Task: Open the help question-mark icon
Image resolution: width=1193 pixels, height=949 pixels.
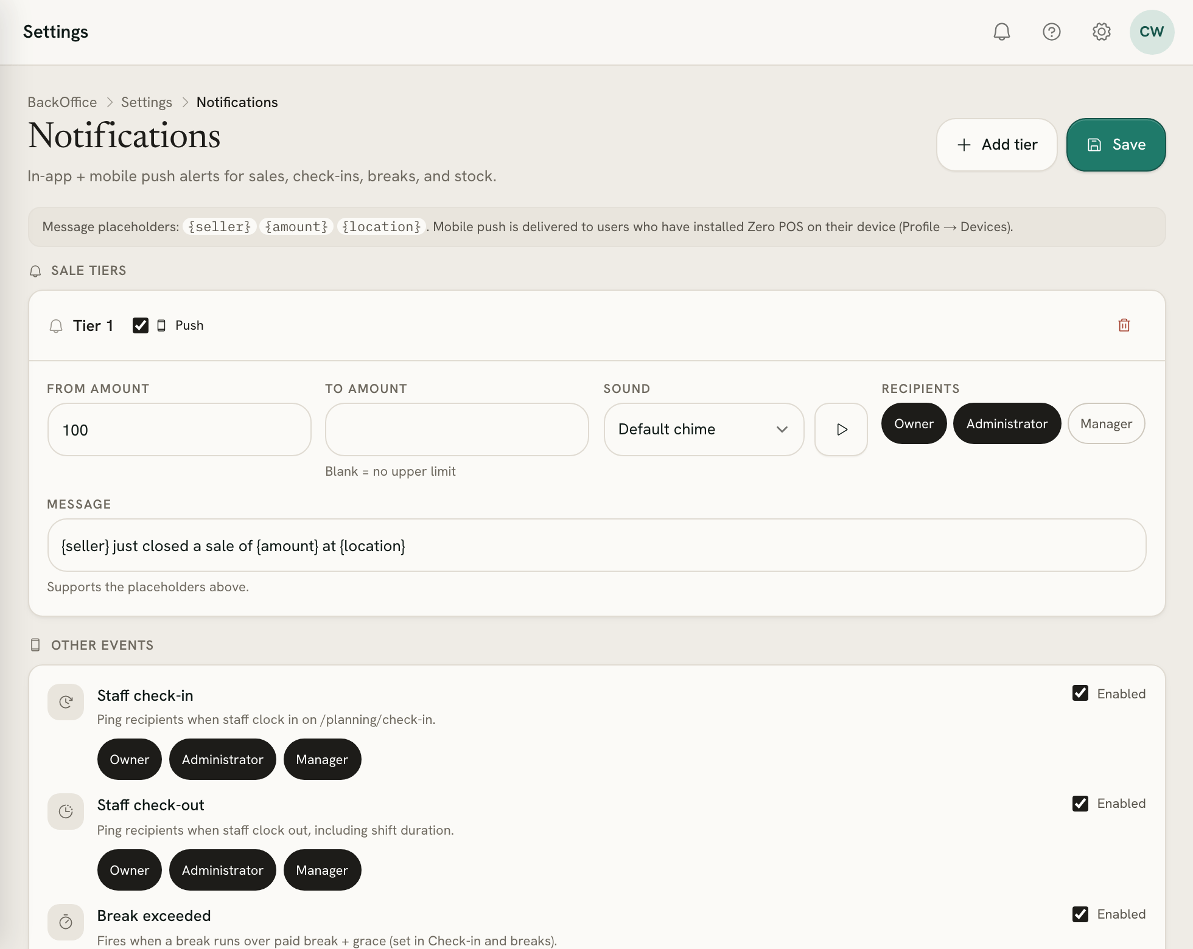Action: point(1051,32)
